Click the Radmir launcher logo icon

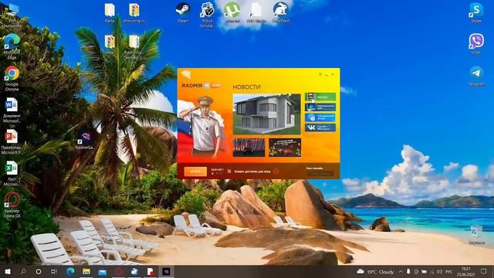tap(186, 74)
